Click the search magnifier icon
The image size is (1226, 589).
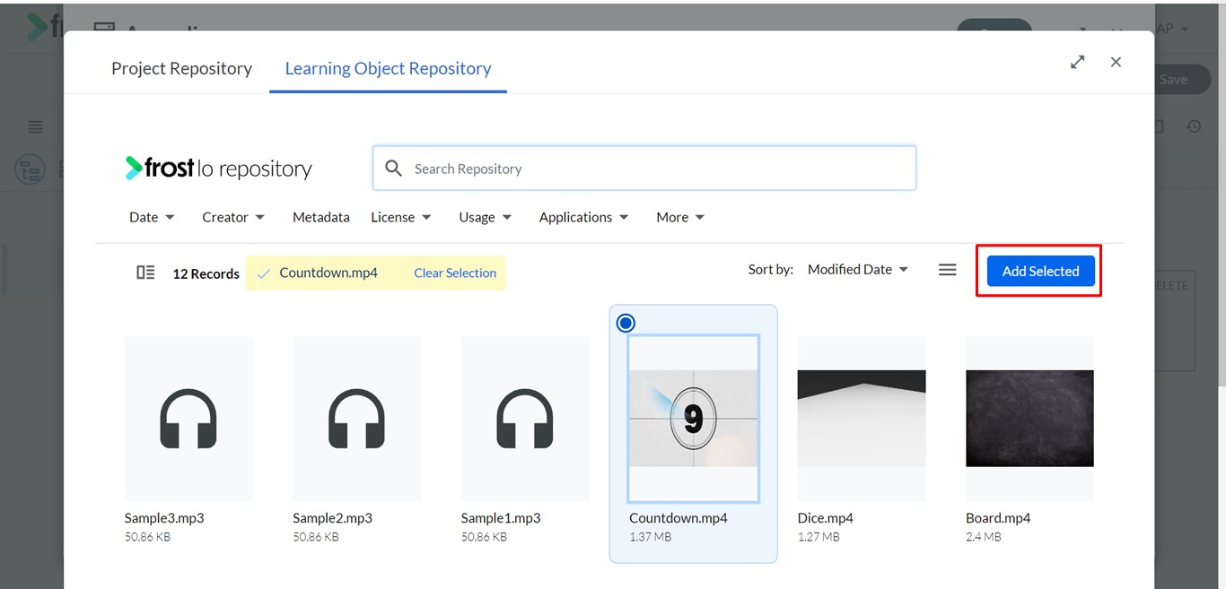click(393, 168)
